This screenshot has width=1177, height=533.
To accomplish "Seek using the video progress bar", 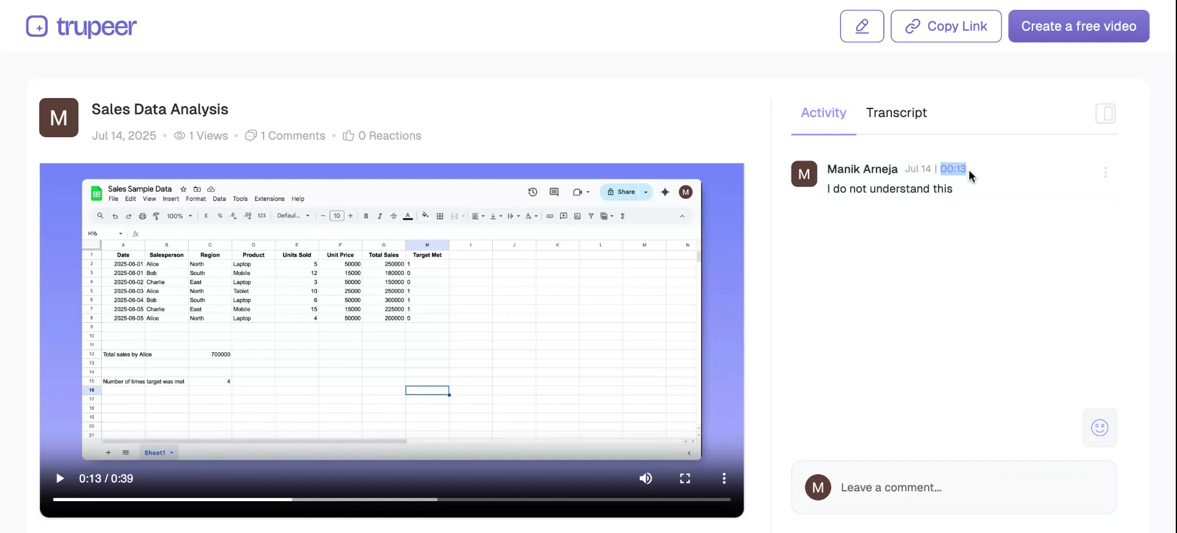I will coord(392,499).
